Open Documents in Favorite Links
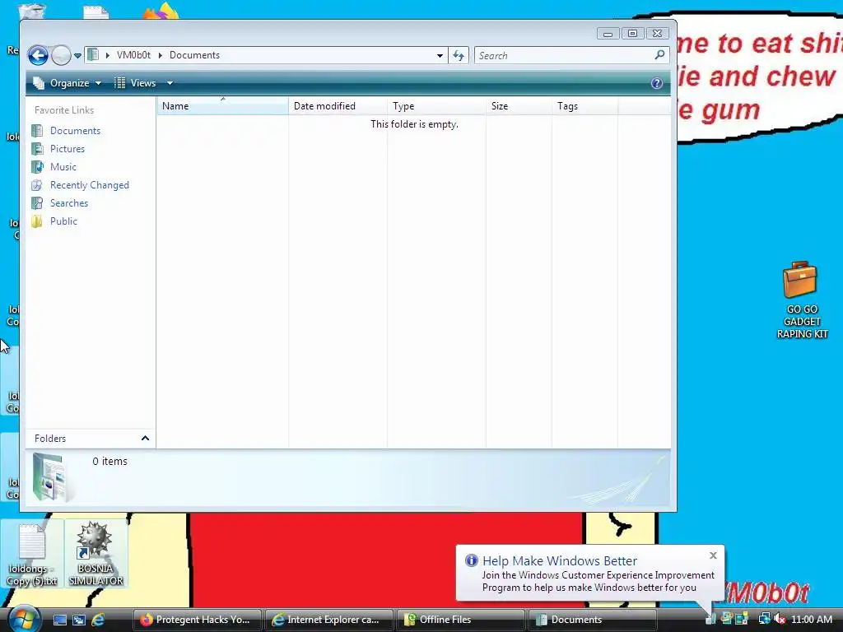843x632 pixels. pyautogui.click(x=75, y=131)
